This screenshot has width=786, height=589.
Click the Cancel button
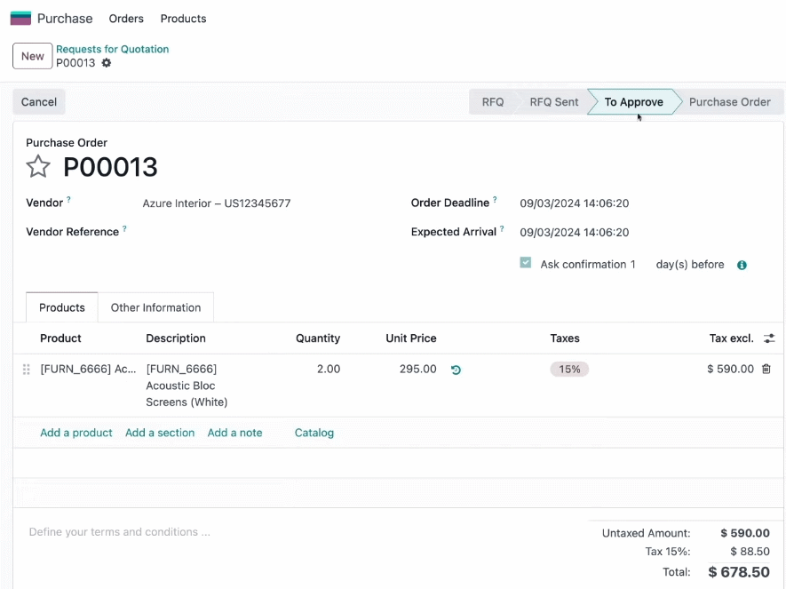coord(39,102)
